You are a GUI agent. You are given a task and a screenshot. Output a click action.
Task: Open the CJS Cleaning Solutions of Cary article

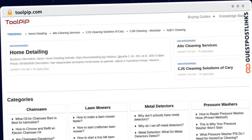[x=205, y=68]
